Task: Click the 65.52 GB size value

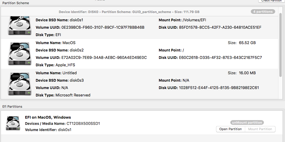Action: [247, 43]
